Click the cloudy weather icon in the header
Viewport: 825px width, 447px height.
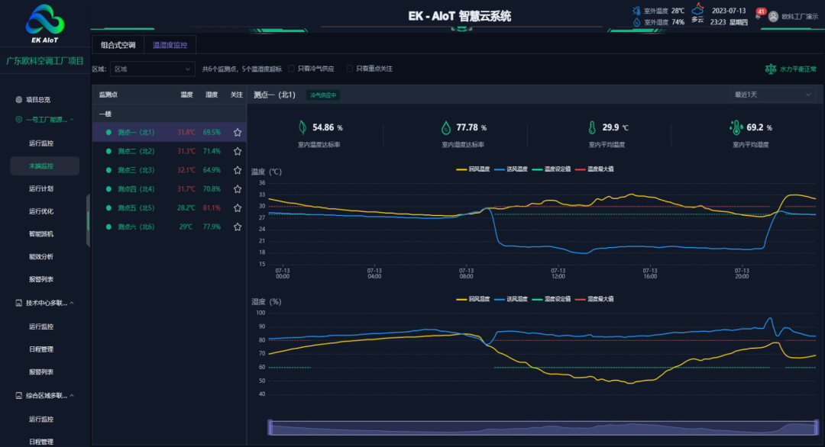point(697,10)
